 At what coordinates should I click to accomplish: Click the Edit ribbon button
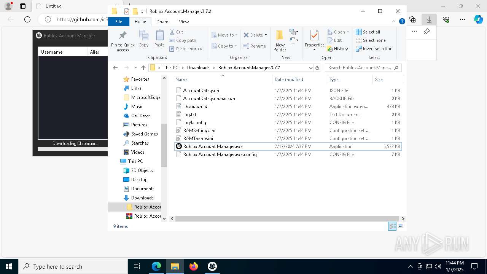point(334,40)
